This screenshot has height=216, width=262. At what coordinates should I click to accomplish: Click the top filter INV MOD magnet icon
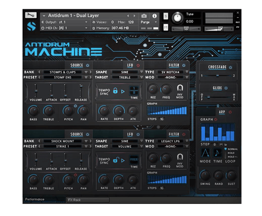click(180, 88)
